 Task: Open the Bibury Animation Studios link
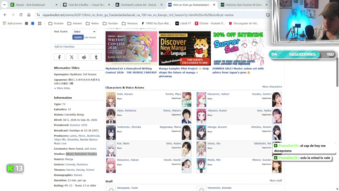pyautogui.click(x=81, y=154)
